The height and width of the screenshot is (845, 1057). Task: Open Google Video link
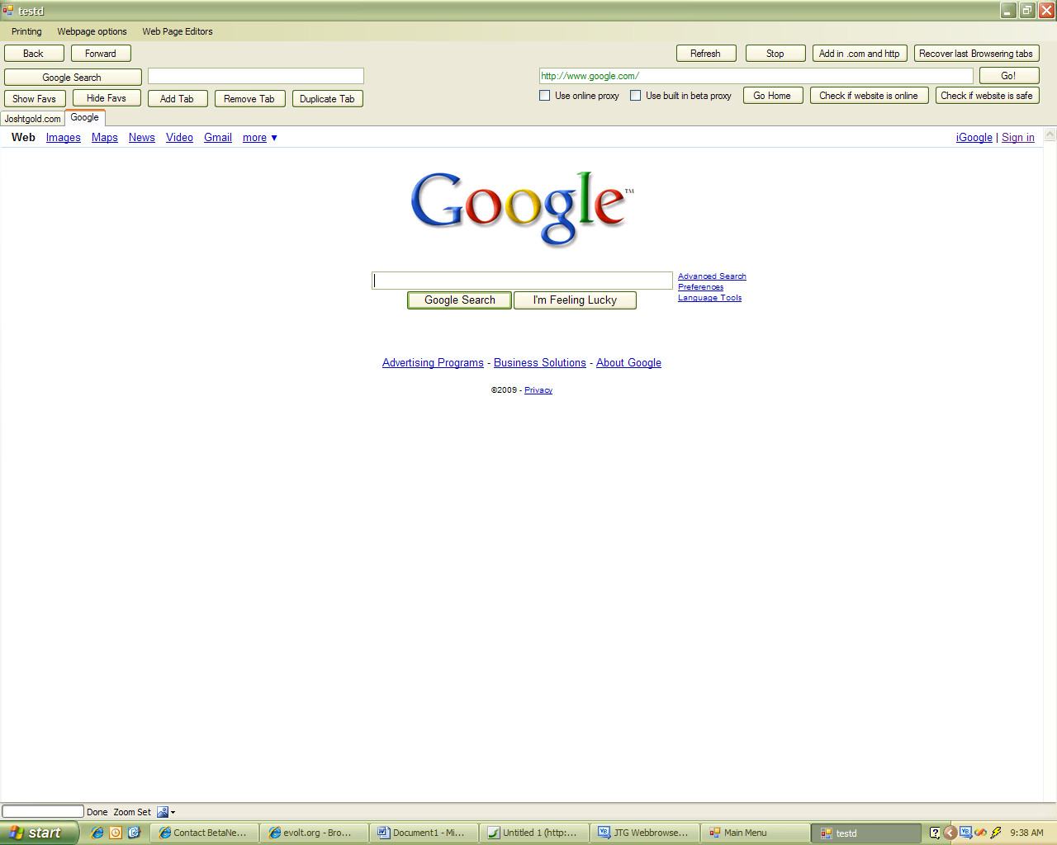(x=179, y=138)
